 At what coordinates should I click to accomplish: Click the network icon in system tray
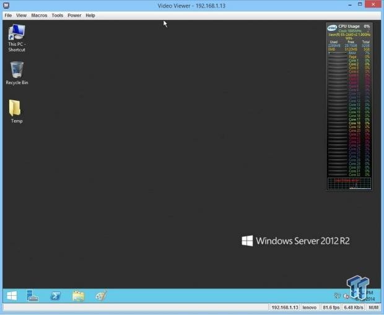(x=338, y=296)
